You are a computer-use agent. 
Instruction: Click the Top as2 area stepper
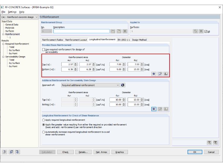pyautogui.click(x=94, y=64)
